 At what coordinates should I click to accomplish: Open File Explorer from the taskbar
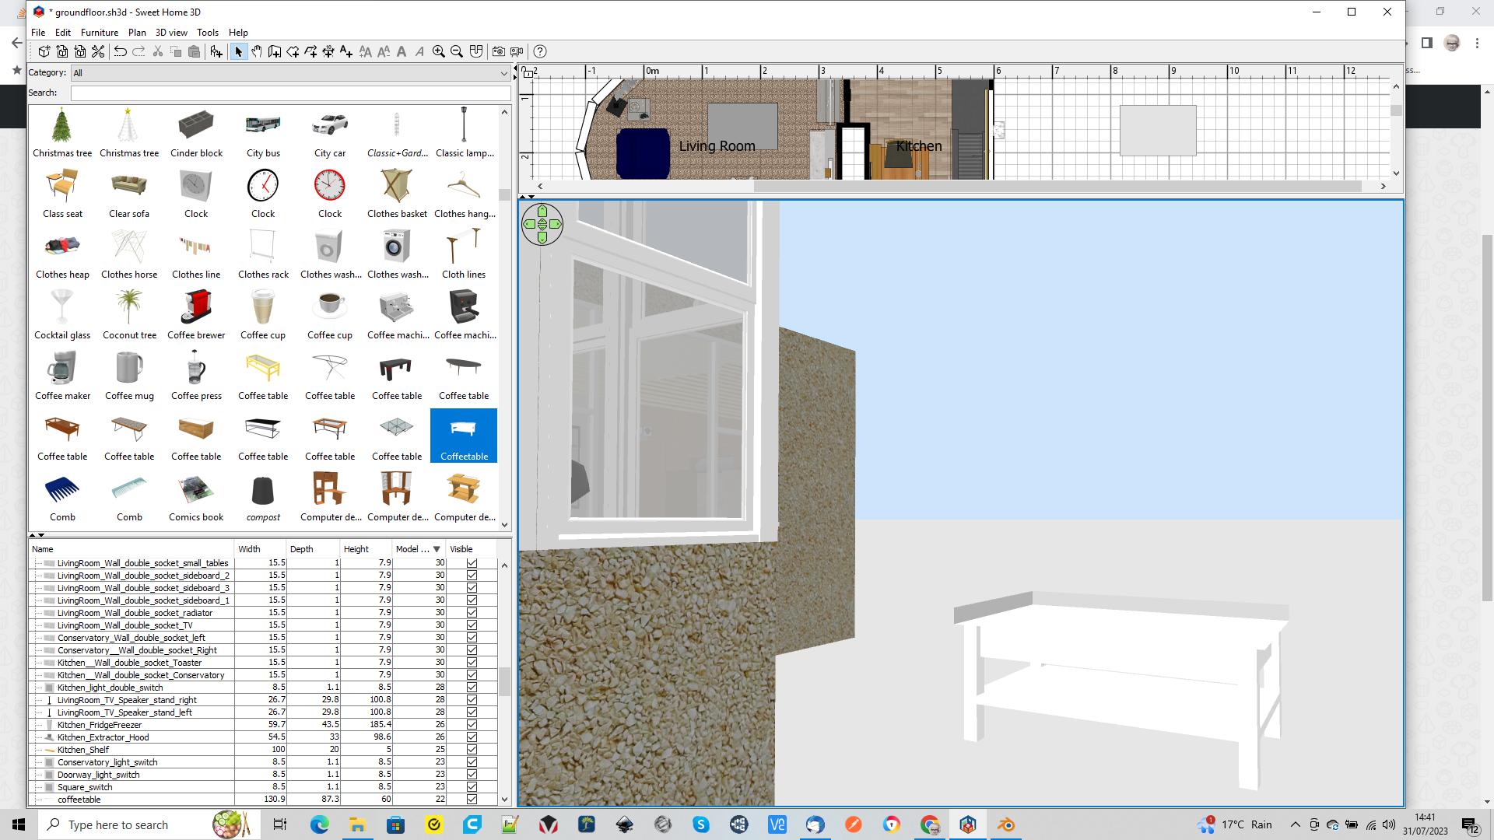click(357, 824)
